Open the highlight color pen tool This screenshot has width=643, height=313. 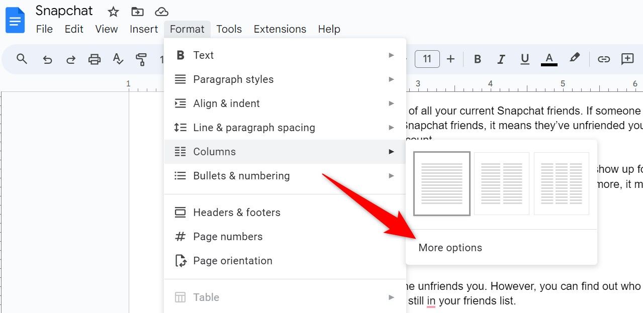[575, 58]
